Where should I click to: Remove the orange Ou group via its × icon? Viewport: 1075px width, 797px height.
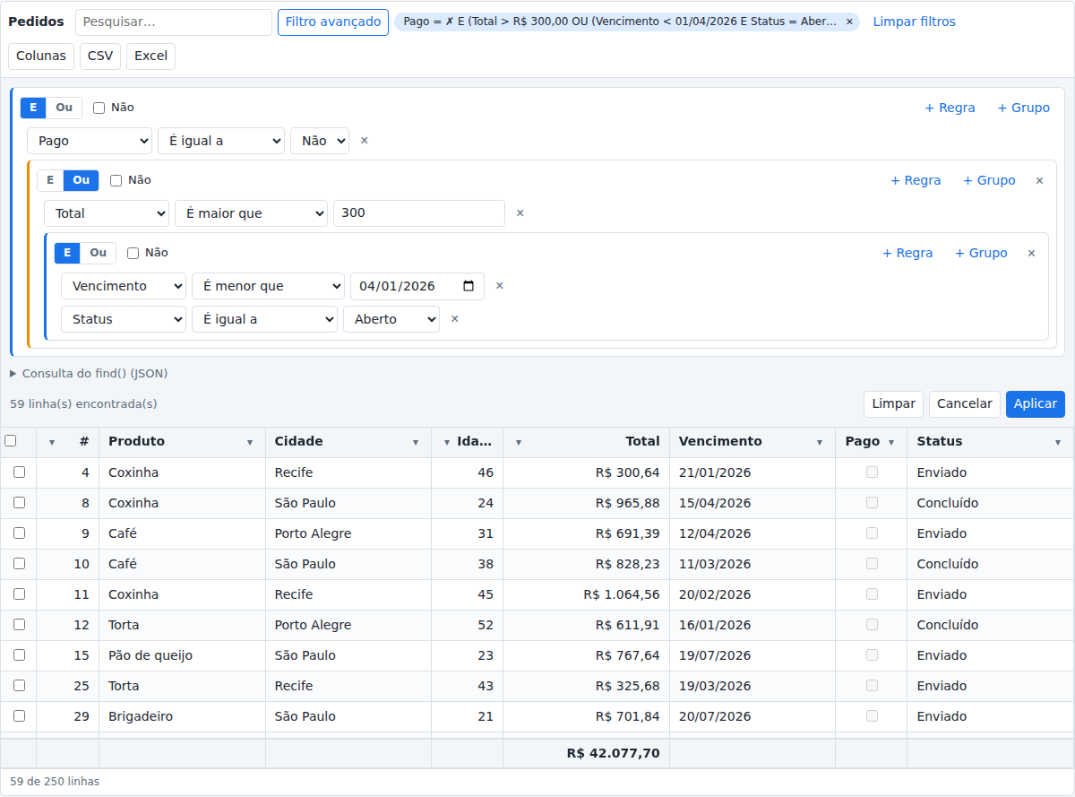pyautogui.click(x=1040, y=180)
